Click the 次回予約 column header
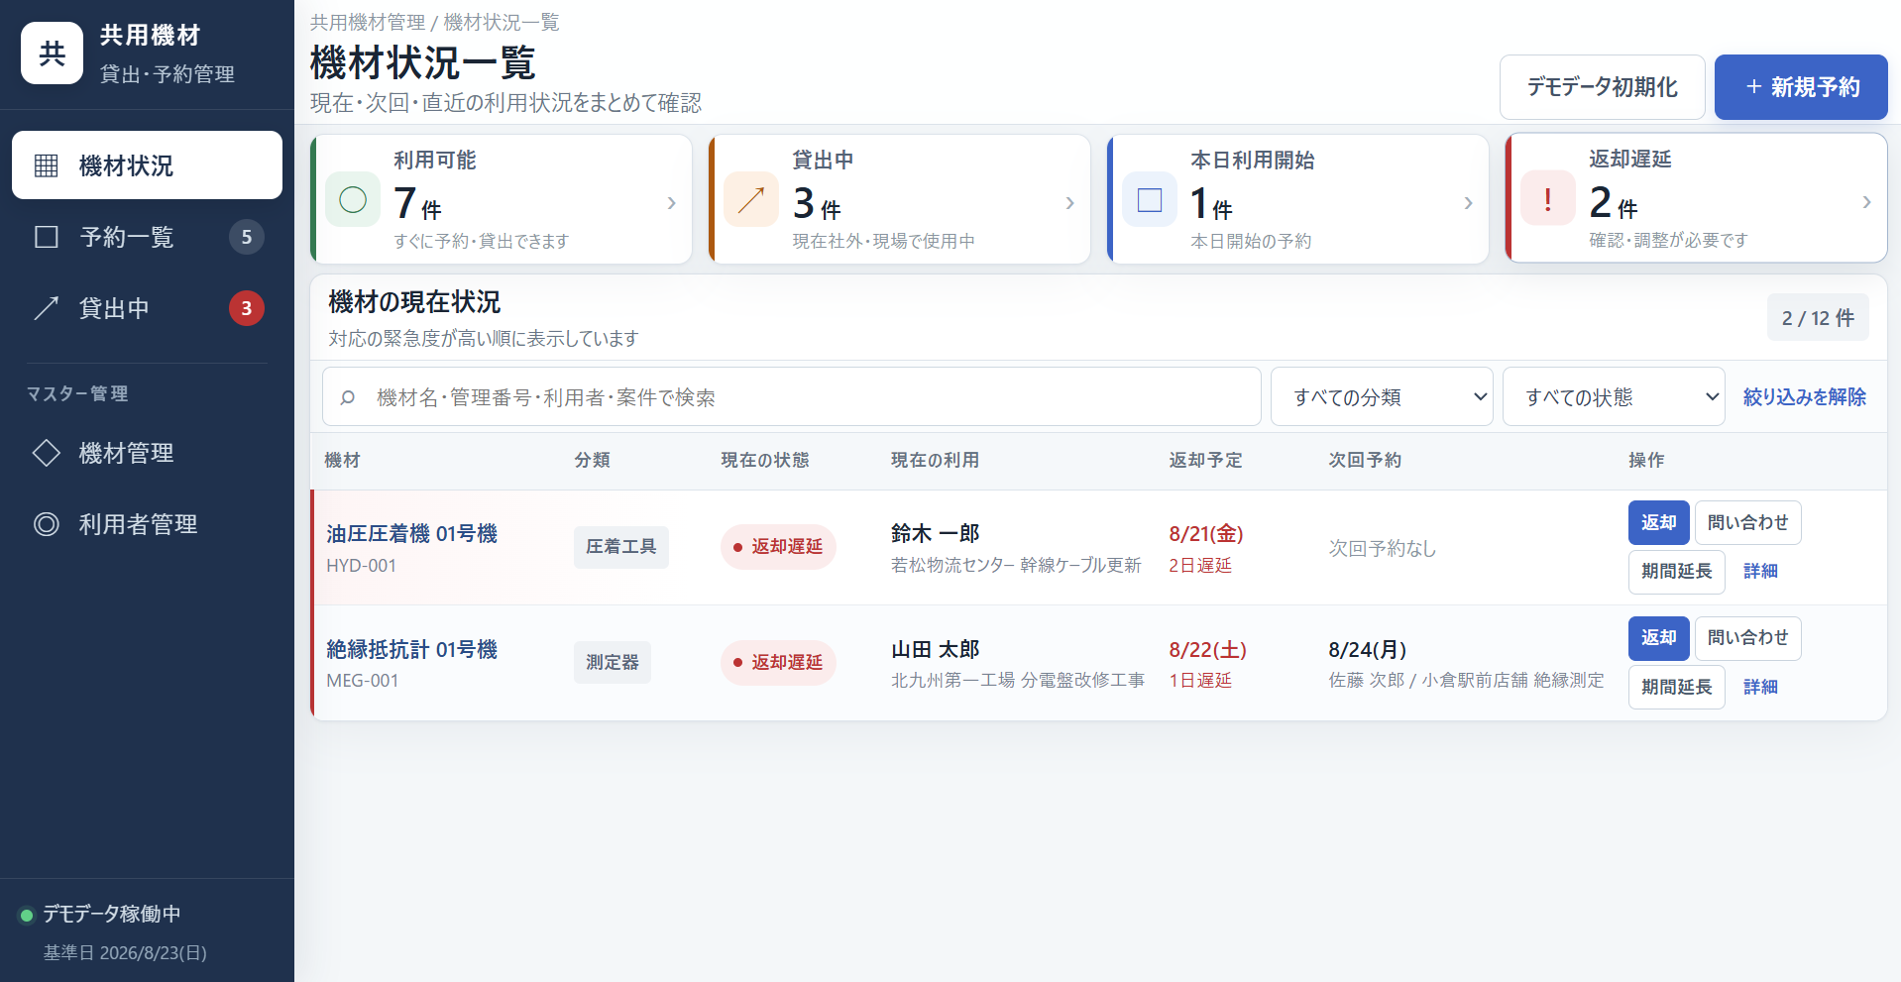 point(1365,460)
